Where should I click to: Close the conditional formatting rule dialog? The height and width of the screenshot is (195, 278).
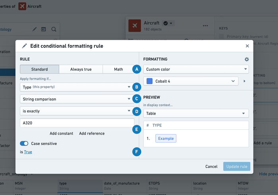tap(247, 46)
